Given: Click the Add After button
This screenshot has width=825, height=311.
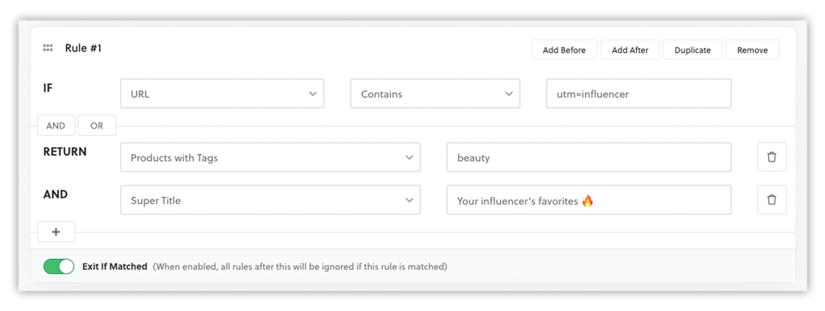Looking at the screenshot, I should click(x=629, y=50).
